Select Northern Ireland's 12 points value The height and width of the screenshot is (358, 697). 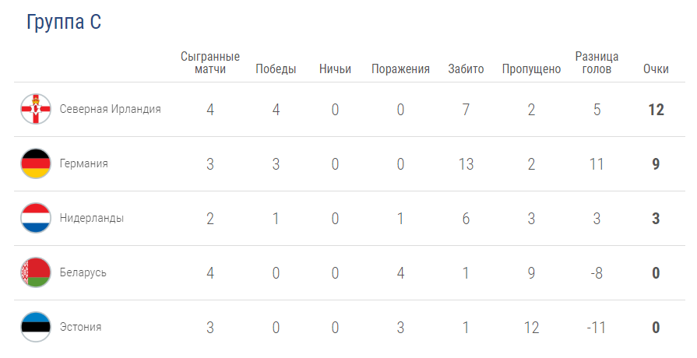(656, 109)
